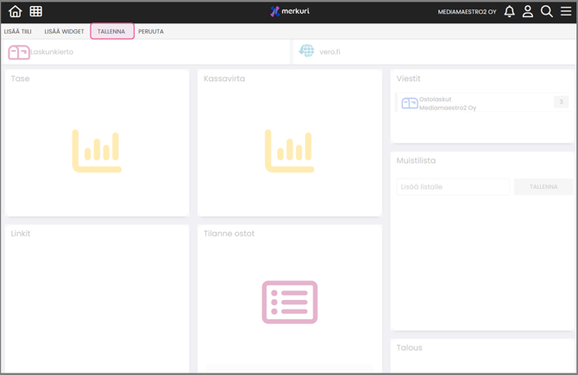Open the hamburger menu icon

click(566, 11)
